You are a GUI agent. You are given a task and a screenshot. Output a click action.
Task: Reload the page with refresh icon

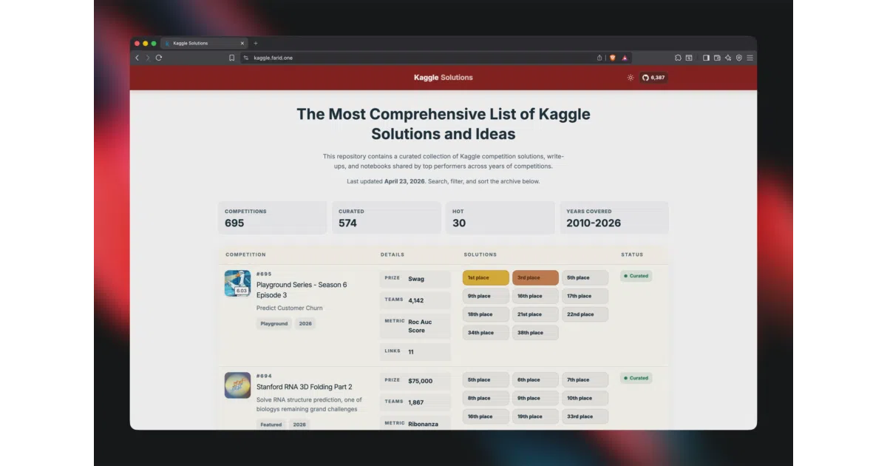[x=159, y=58]
